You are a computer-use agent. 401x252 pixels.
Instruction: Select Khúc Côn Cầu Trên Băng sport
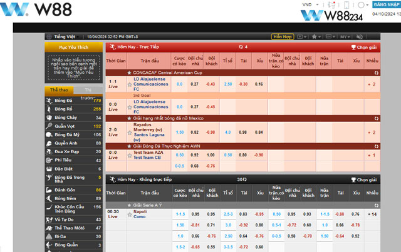pyautogui.click(x=70, y=209)
